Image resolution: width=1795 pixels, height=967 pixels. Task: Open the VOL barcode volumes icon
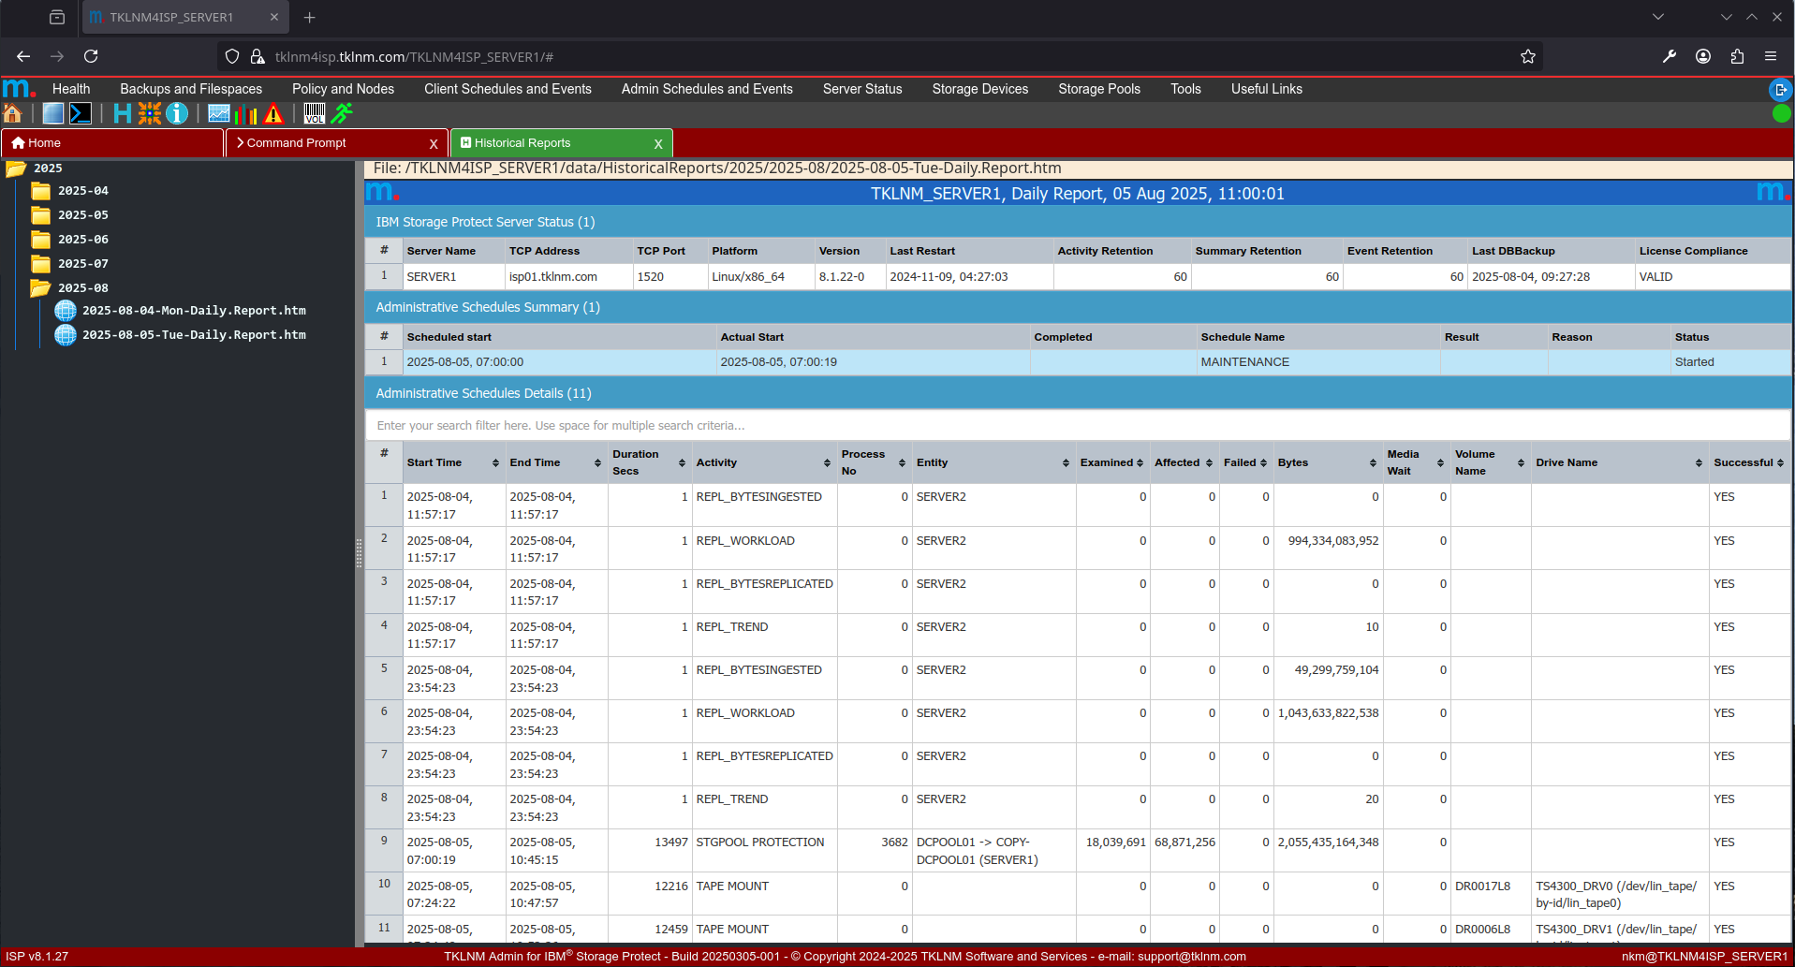point(315,114)
